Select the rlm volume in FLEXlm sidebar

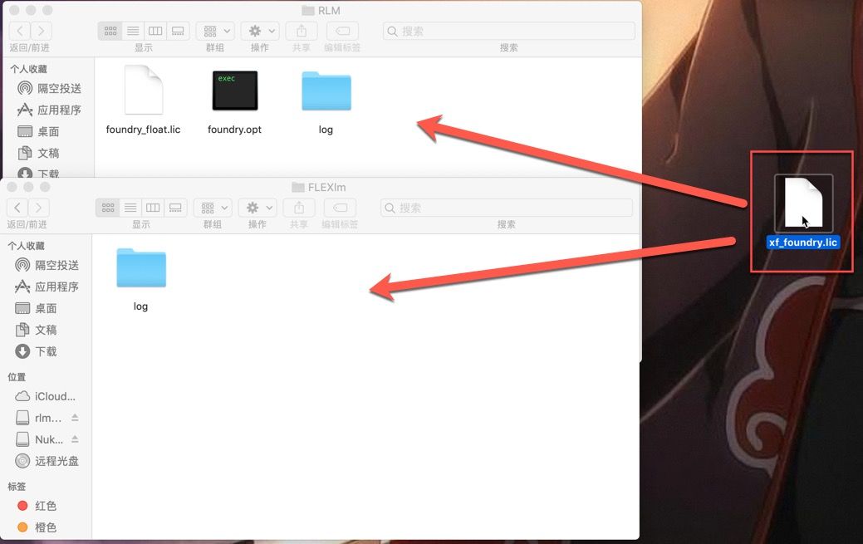[38, 418]
